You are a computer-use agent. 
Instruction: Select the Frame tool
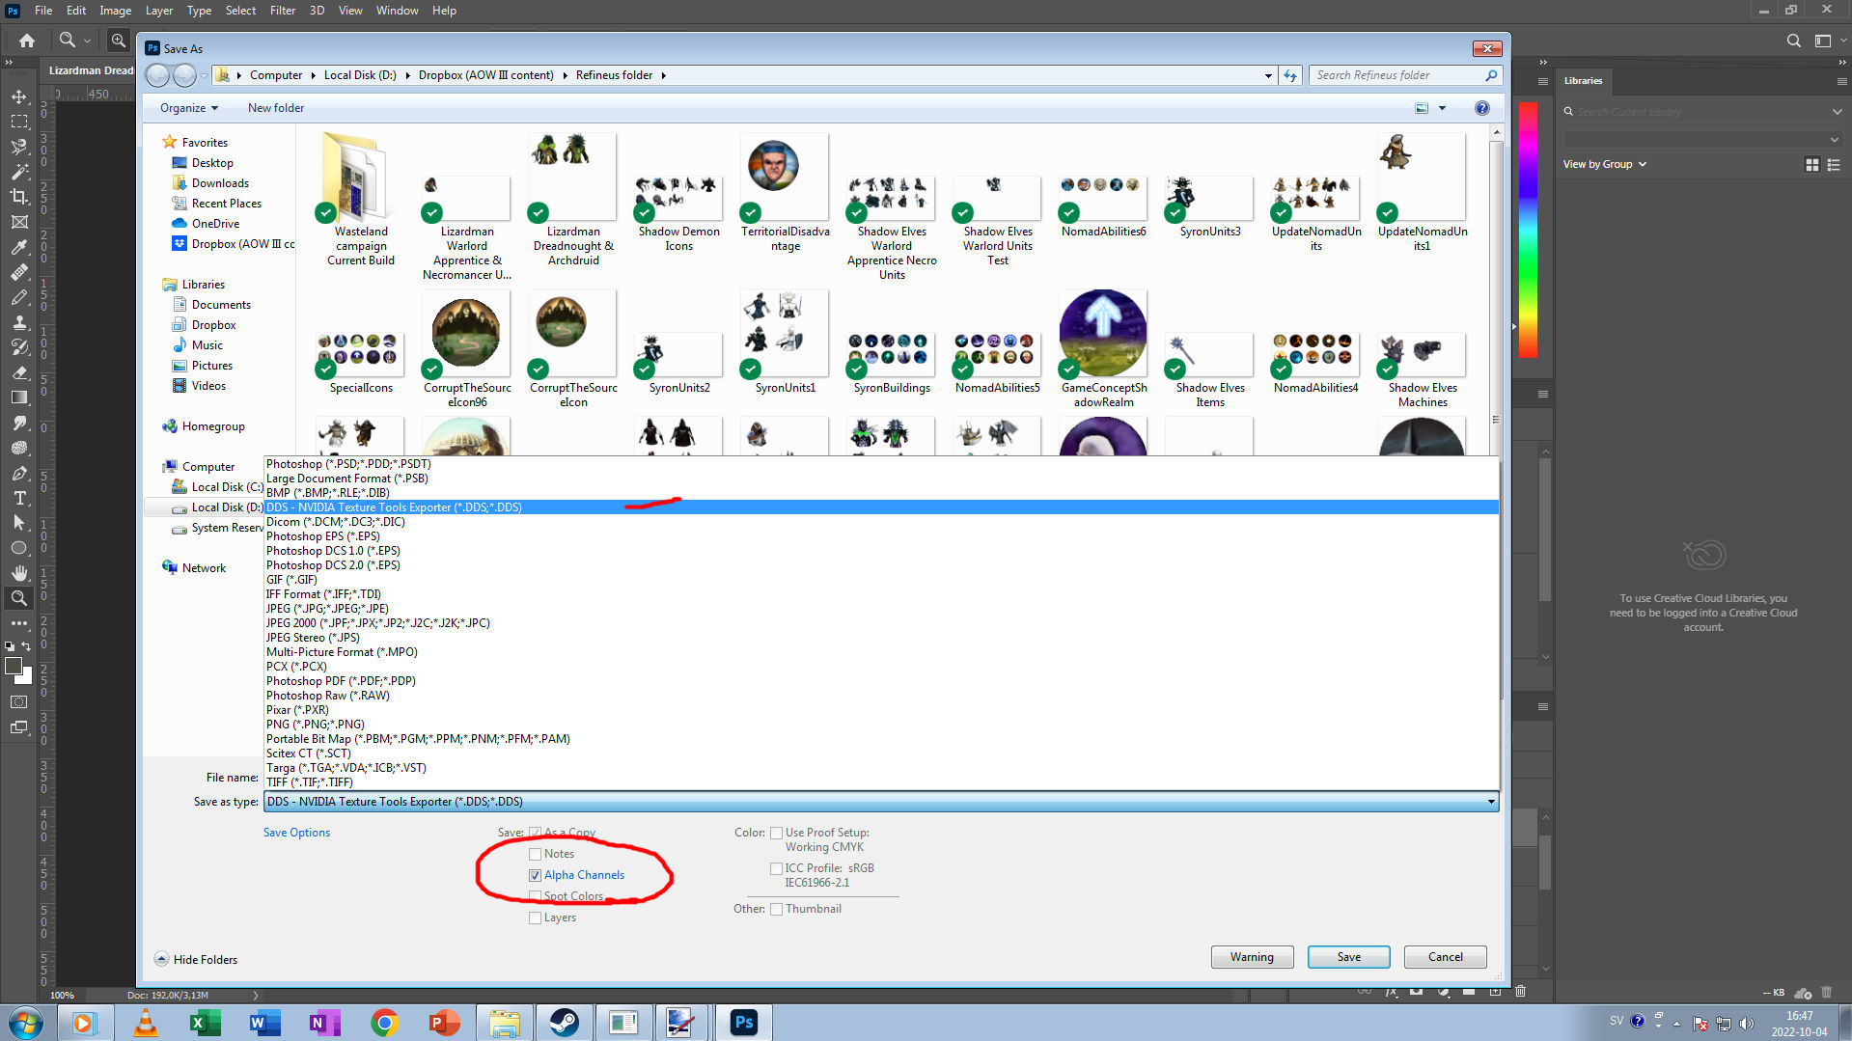point(19,222)
